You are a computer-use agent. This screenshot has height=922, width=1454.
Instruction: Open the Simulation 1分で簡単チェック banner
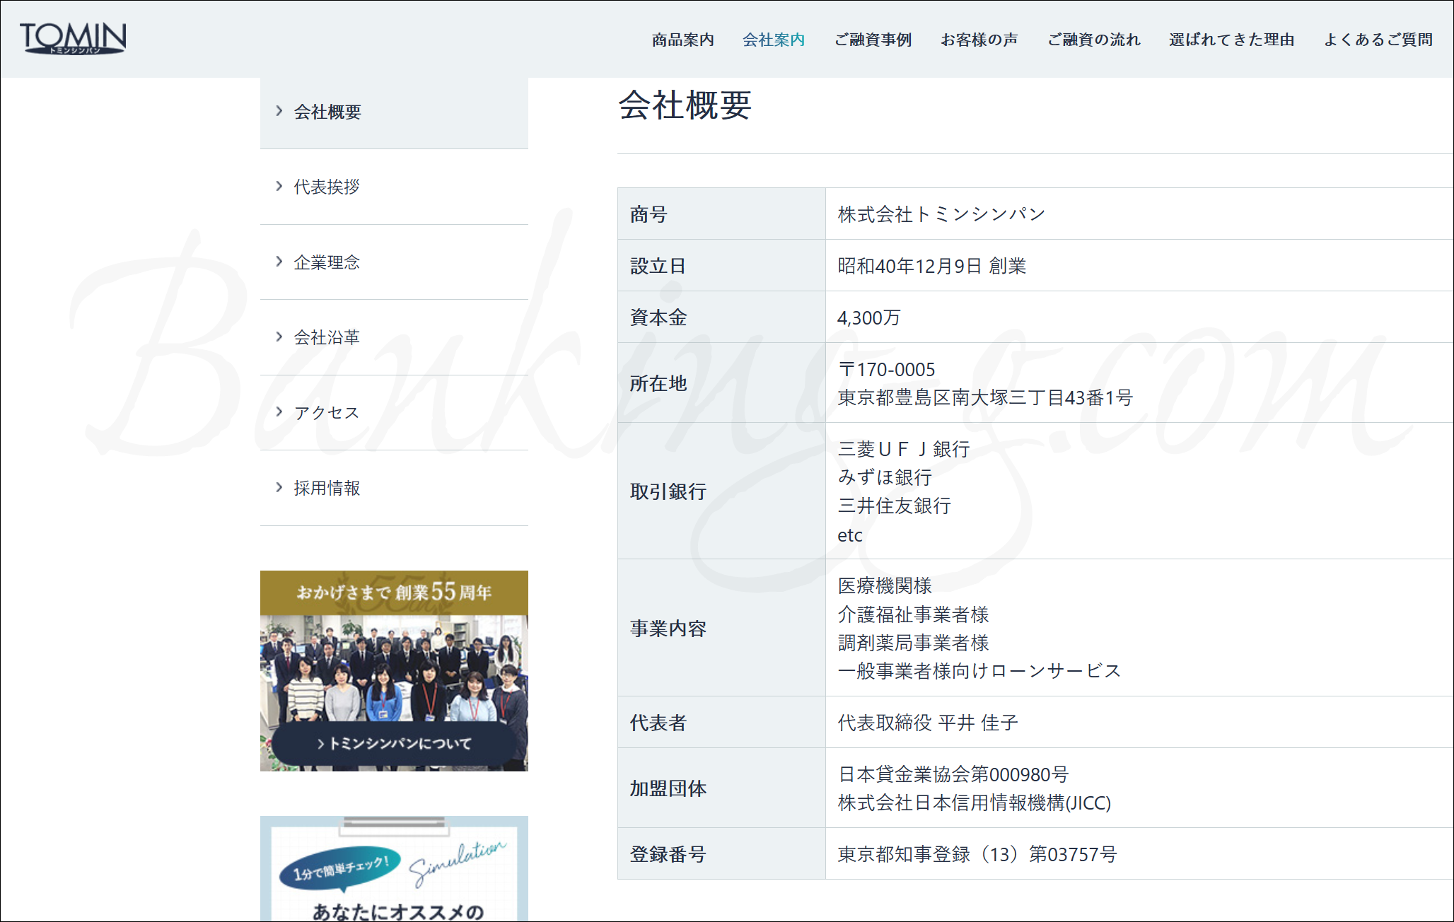pos(394,869)
